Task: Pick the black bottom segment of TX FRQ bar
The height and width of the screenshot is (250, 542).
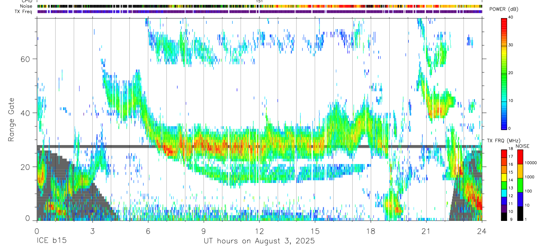Action: 504,216
